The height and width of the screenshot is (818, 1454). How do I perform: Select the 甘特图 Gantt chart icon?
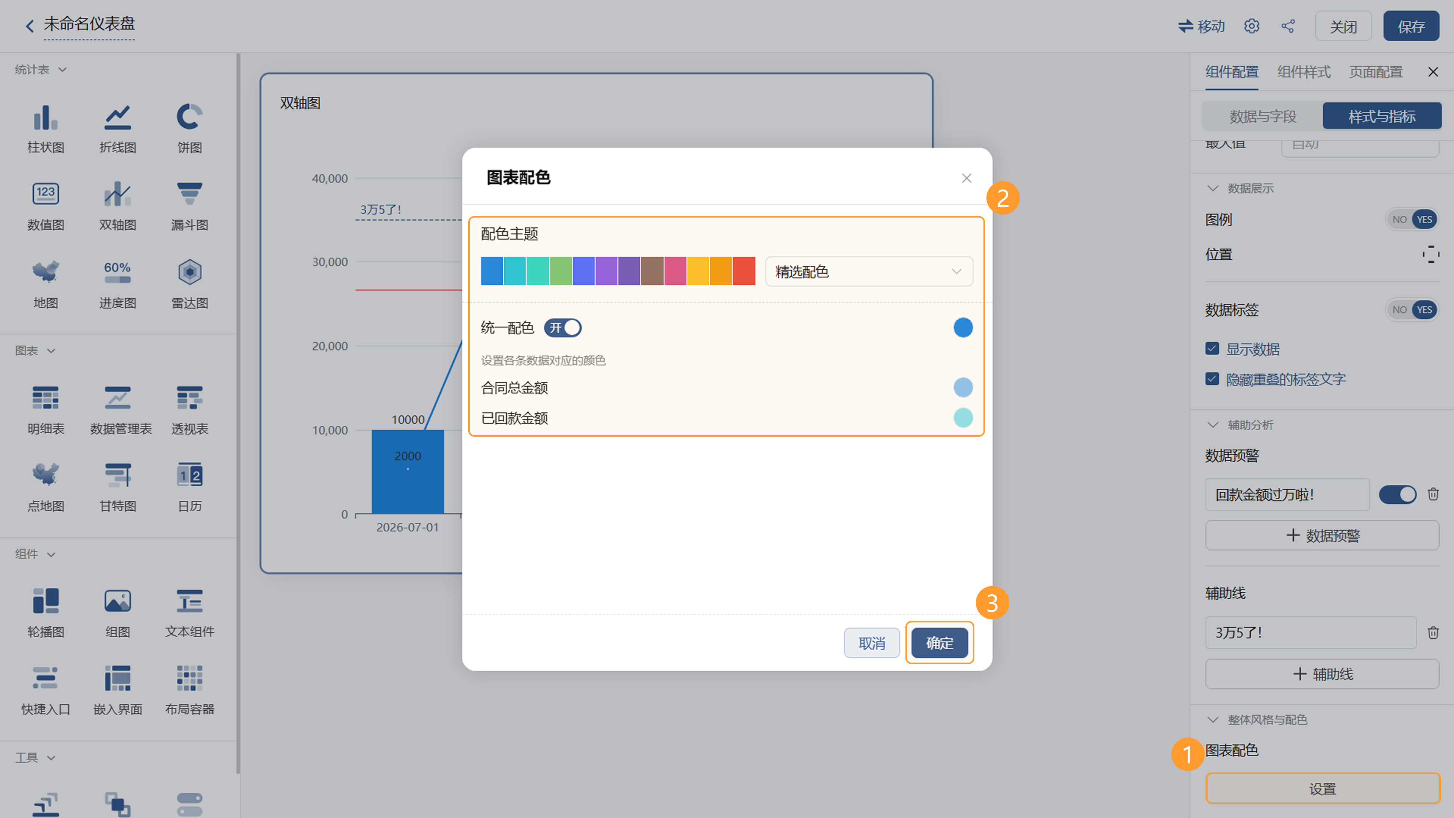[117, 475]
